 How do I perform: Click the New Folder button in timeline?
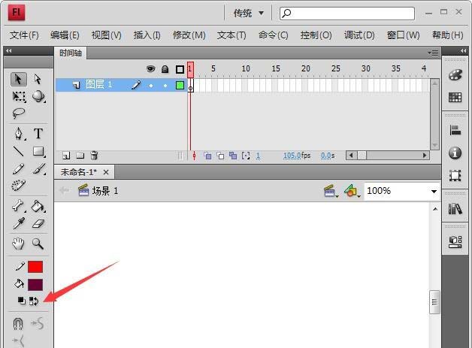click(80, 156)
